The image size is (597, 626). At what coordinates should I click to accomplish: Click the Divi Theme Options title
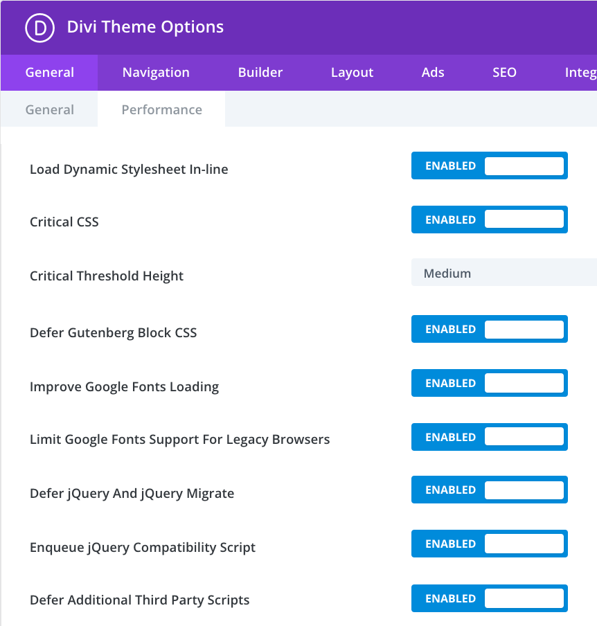pyautogui.click(x=145, y=27)
